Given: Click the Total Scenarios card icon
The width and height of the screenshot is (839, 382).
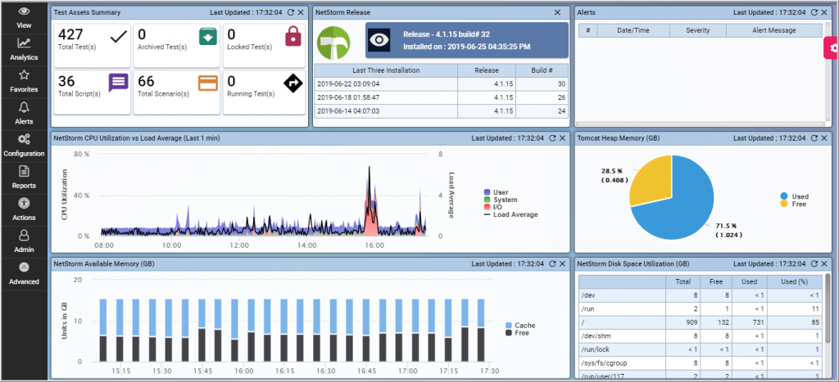Looking at the screenshot, I should [x=207, y=83].
